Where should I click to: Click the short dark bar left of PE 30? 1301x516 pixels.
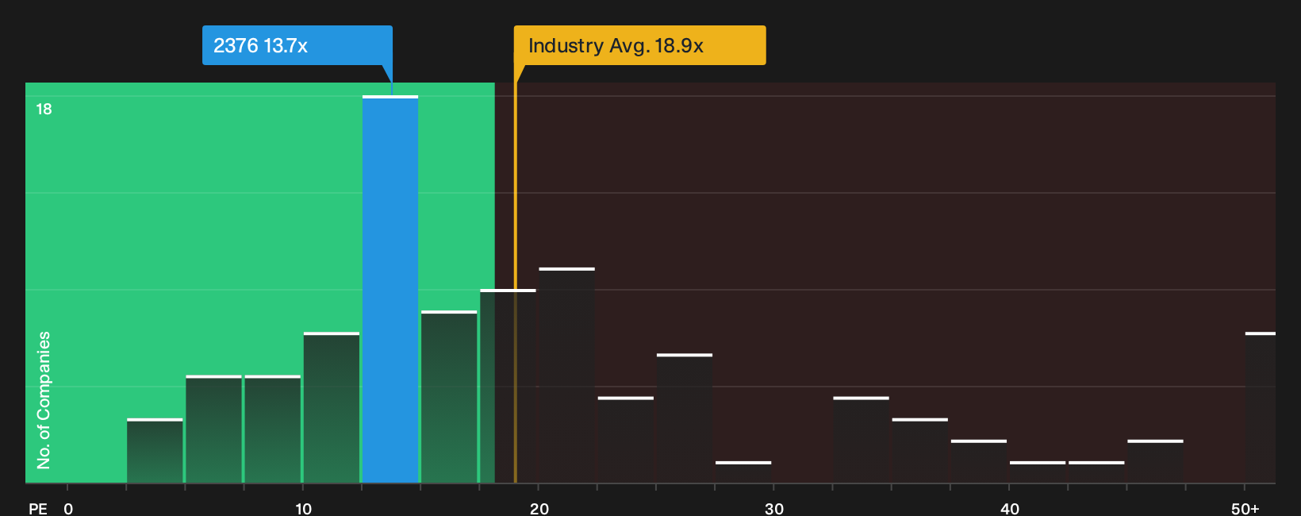tap(743, 472)
